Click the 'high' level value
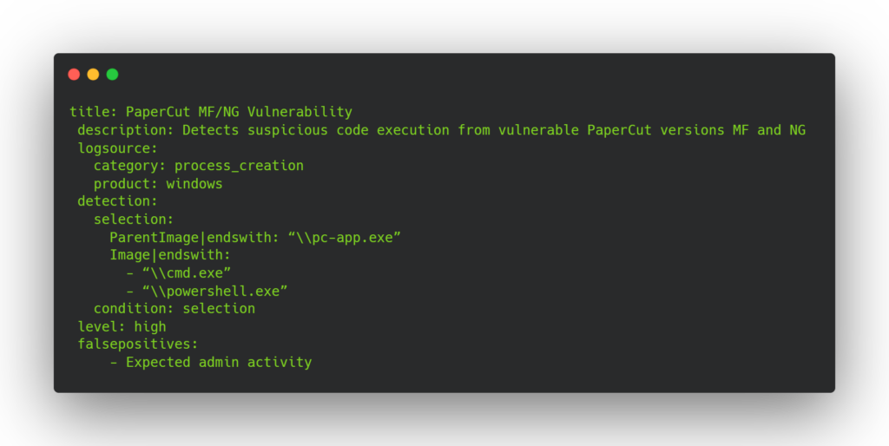This screenshot has height=446, width=889. click(150, 327)
